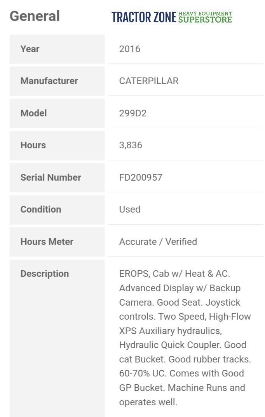
Task: Click the General section heading
Action: point(35,16)
